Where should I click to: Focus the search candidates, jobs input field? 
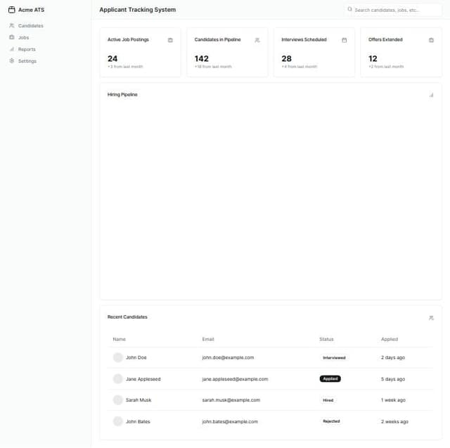(394, 10)
